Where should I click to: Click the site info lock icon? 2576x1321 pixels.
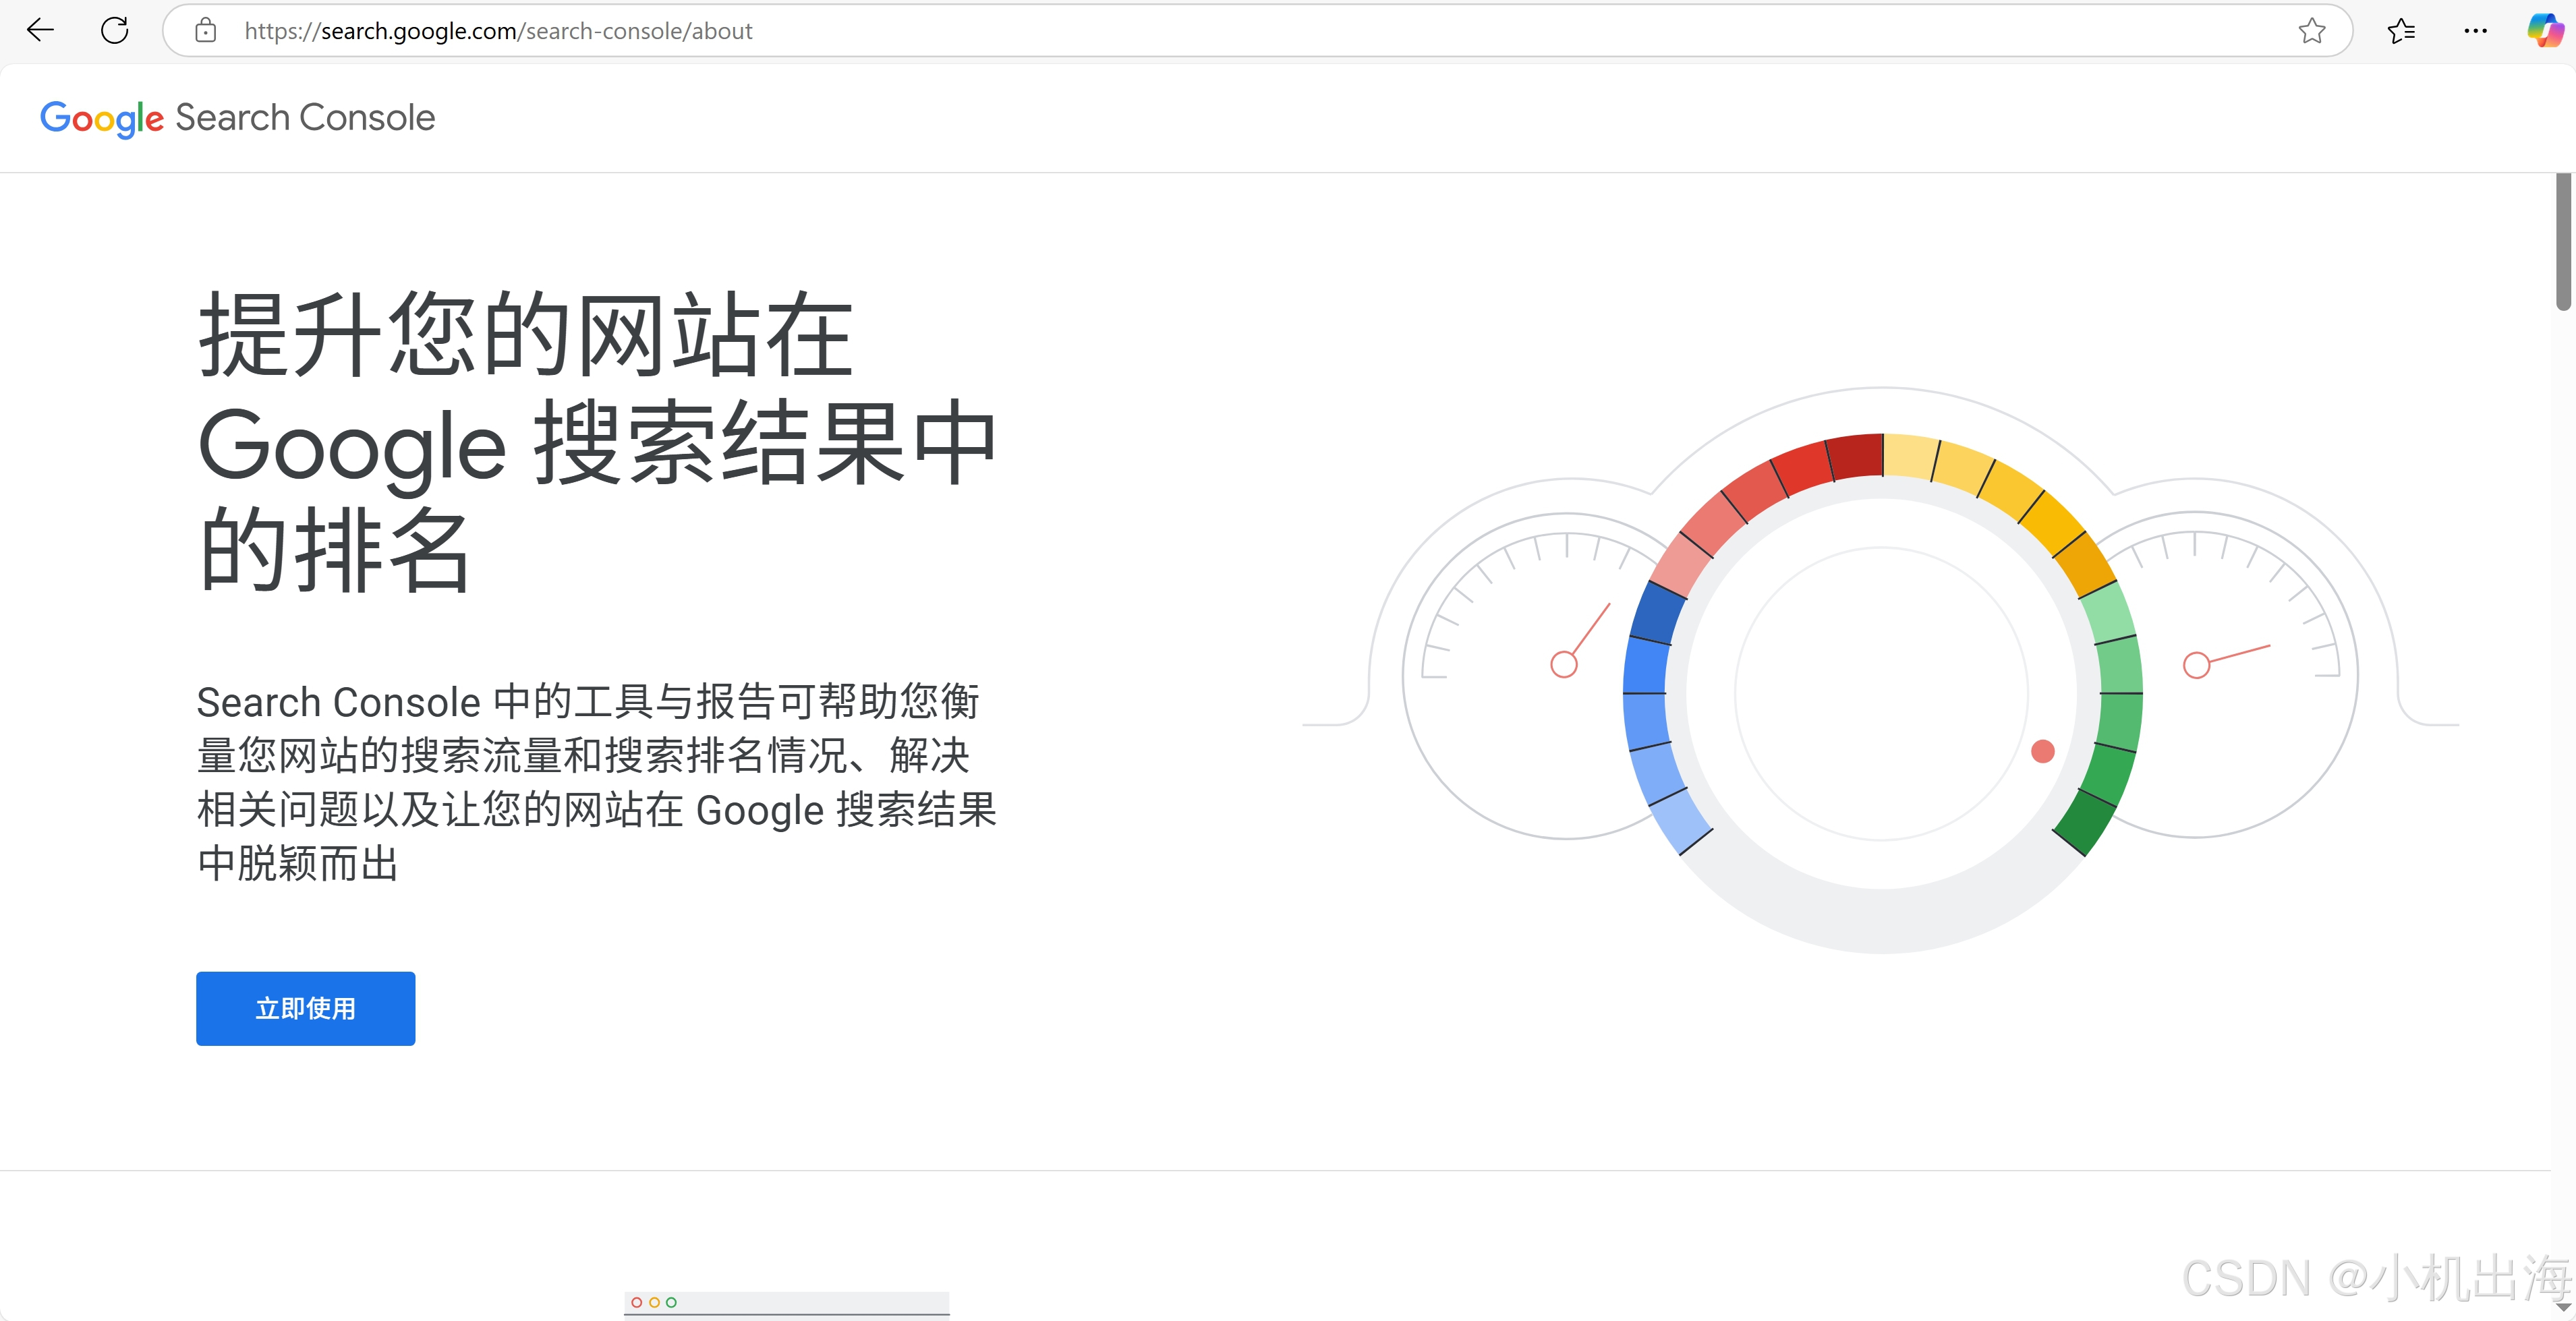coord(206,31)
